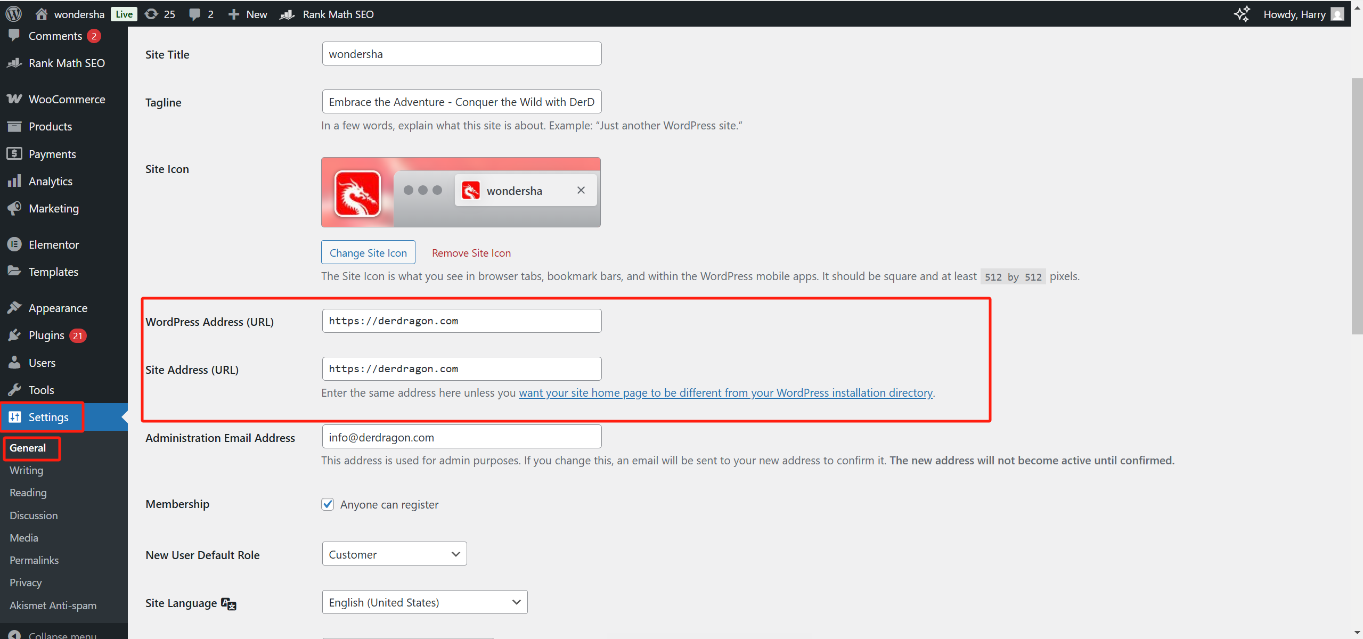Open WooCommerce from the sidebar

point(66,99)
